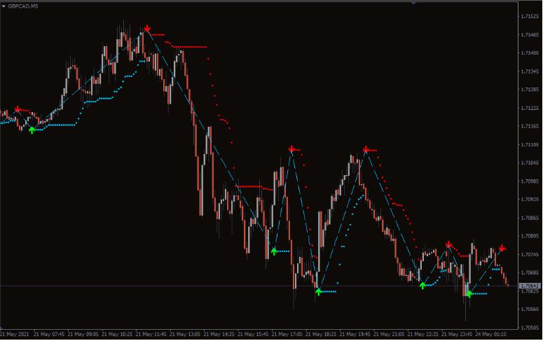Click the 1.70685 price scale label

[530, 273]
